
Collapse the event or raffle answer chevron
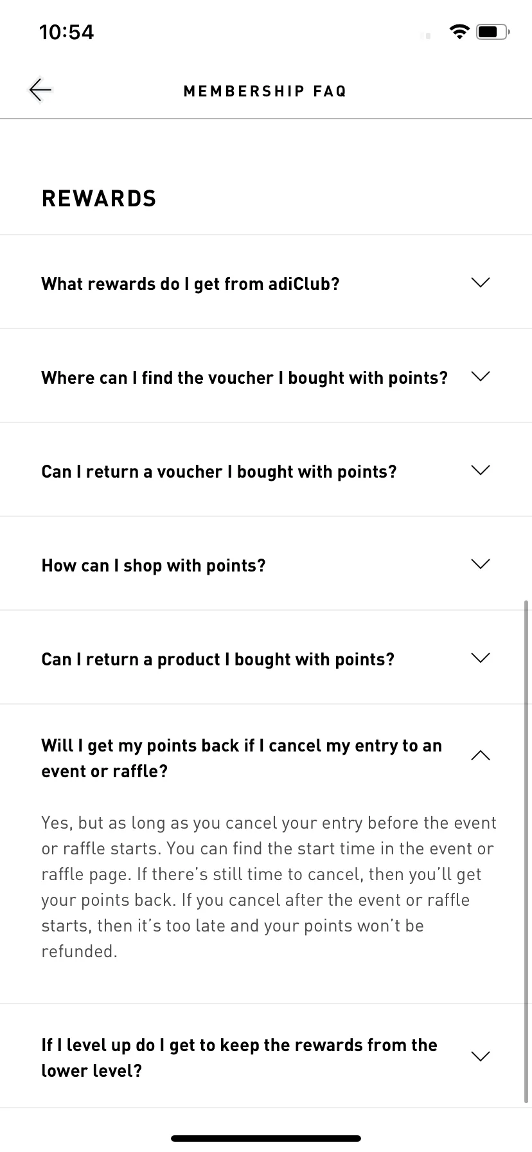pos(480,755)
